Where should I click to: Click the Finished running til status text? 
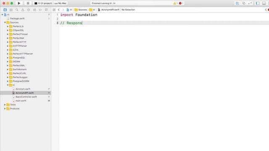click(x=104, y=3)
